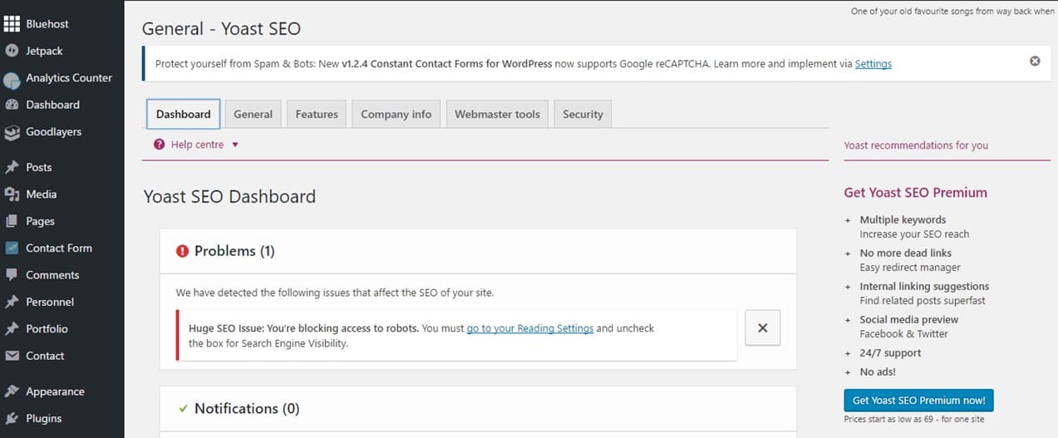Dismiss the Huge SEO Issue problem

pos(762,327)
